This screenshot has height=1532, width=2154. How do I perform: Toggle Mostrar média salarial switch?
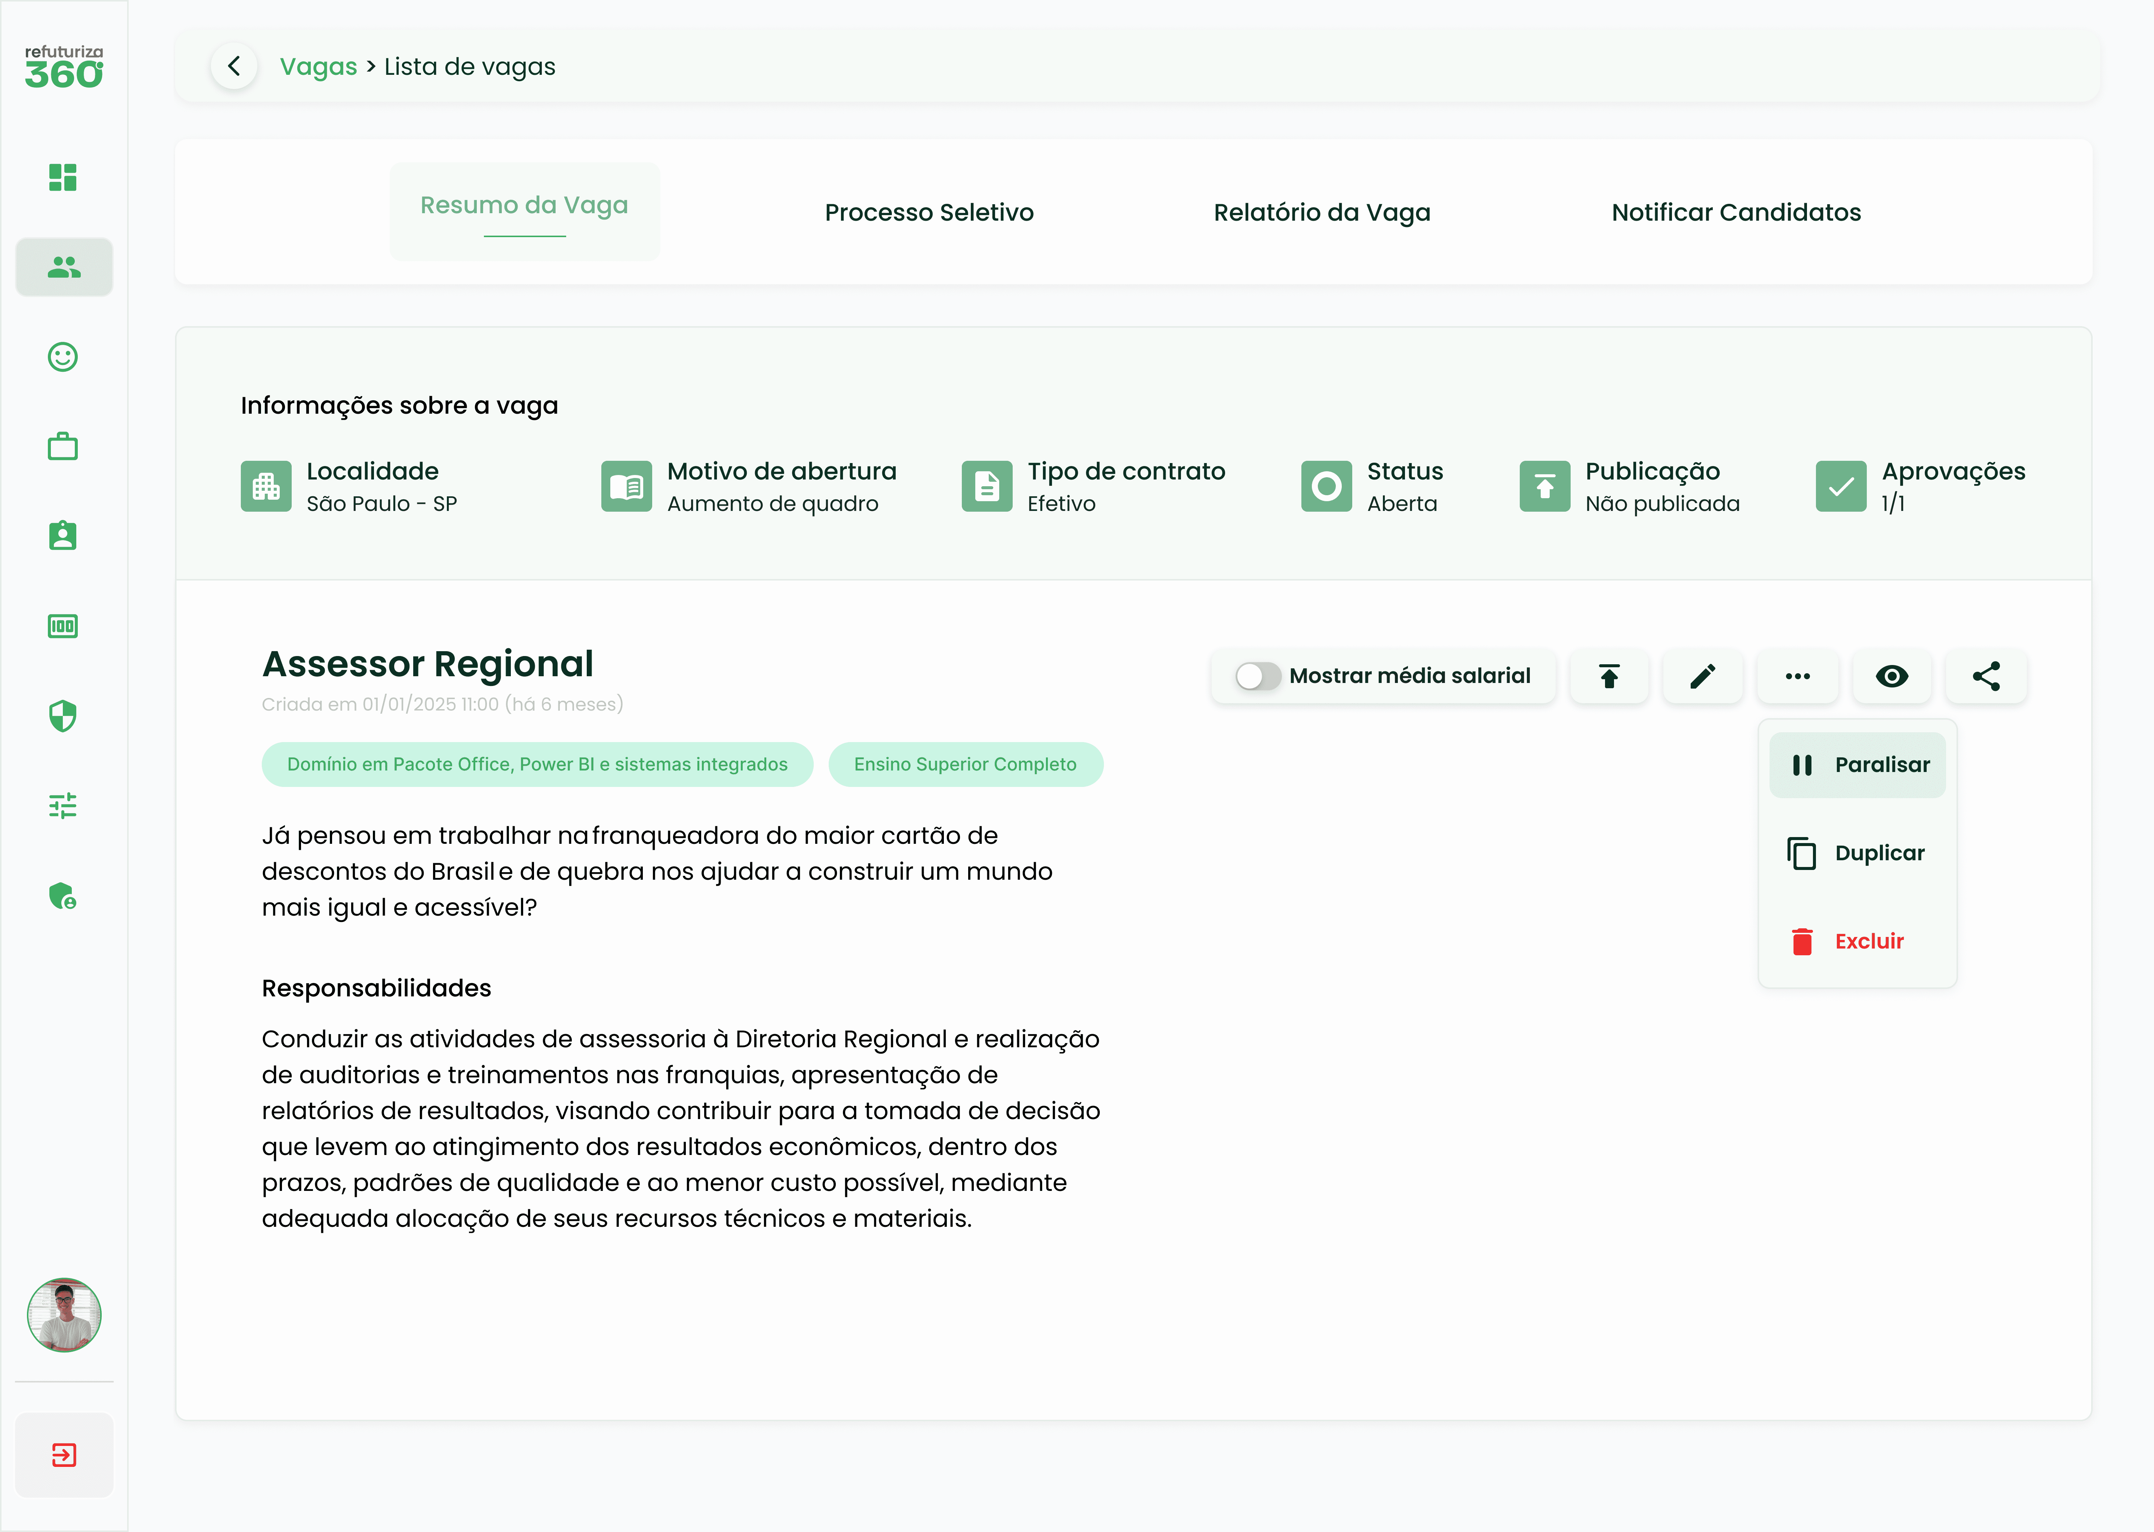pyautogui.click(x=1257, y=675)
